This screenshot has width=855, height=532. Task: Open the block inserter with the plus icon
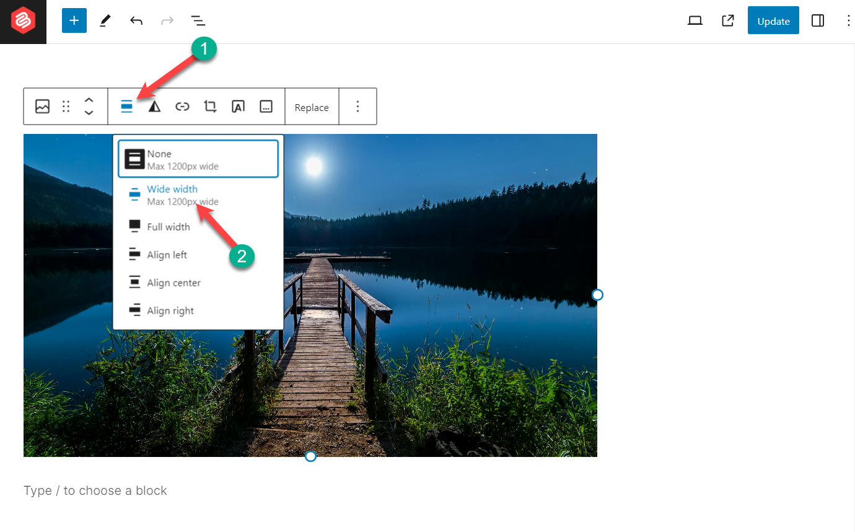[x=74, y=20]
